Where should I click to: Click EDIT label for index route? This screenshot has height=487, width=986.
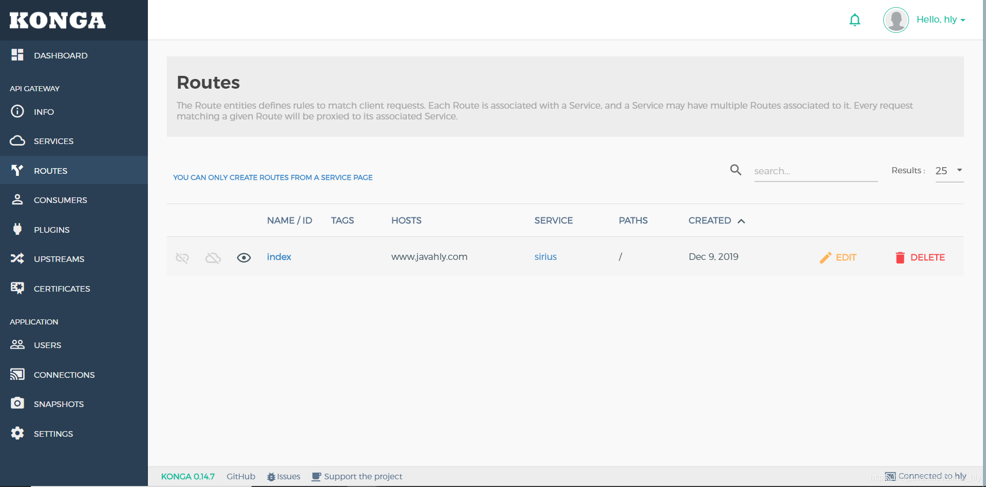[x=846, y=257]
